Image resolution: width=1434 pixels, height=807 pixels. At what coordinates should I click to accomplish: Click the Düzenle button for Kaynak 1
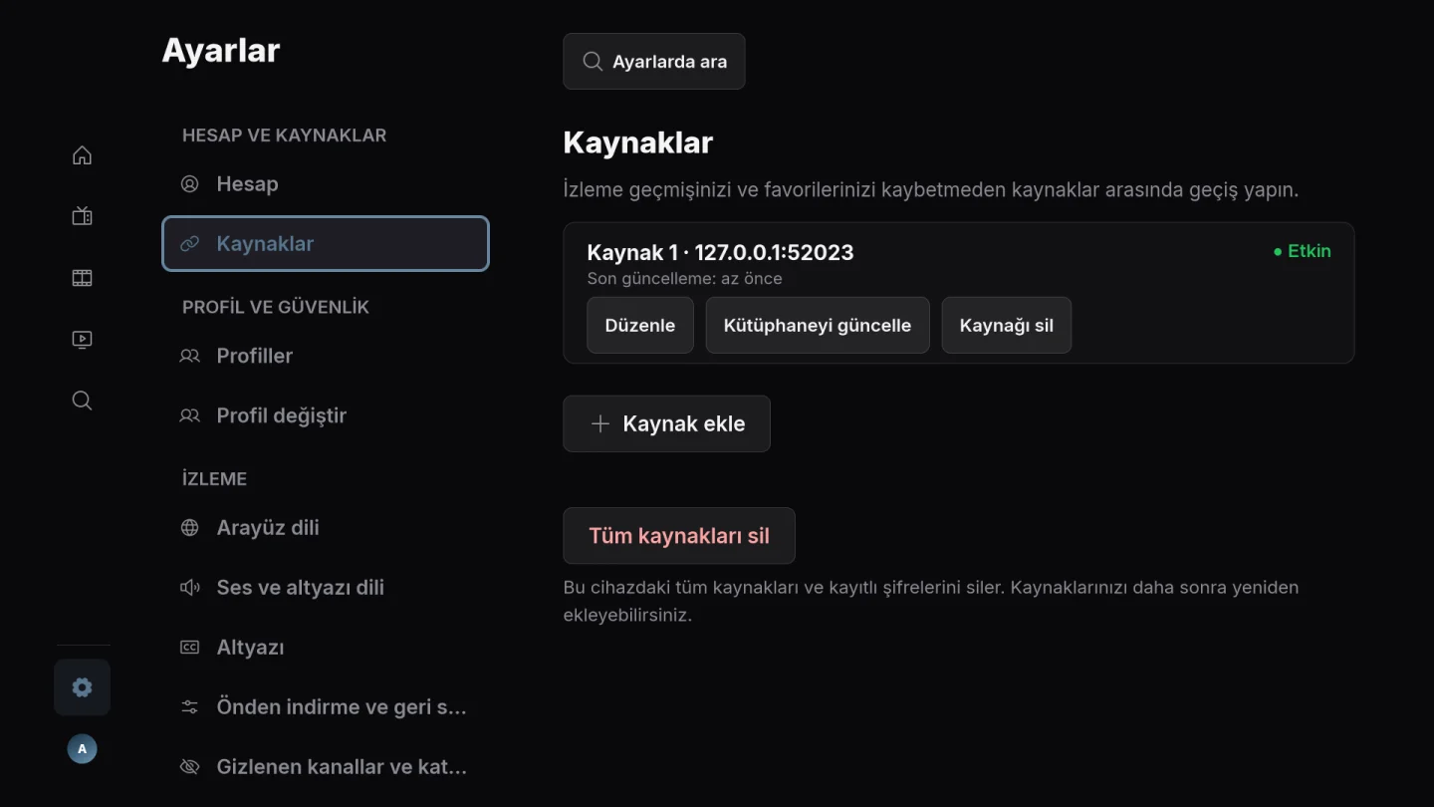pyautogui.click(x=640, y=326)
